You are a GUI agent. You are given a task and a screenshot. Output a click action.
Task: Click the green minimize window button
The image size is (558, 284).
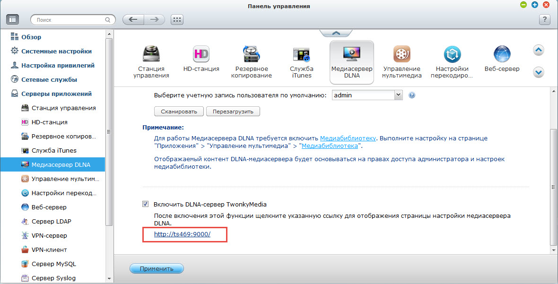point(523,5)
